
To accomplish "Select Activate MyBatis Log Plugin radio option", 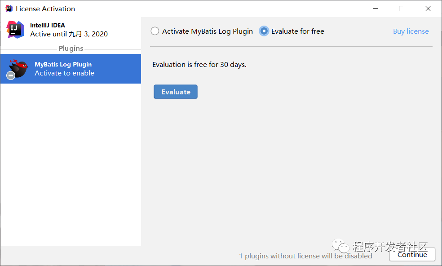I will (155, 31).
